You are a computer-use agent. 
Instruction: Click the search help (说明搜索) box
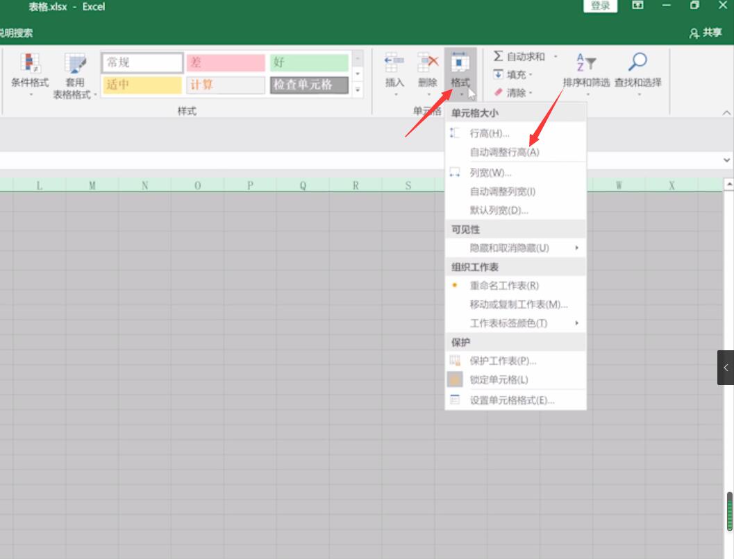(17, 33)
